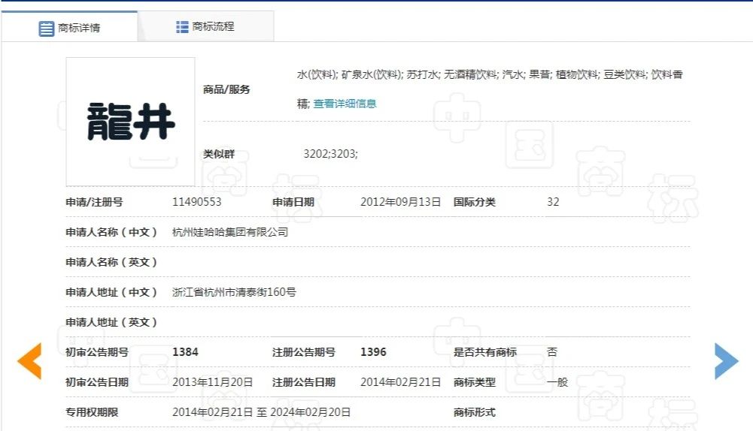Click the registration number 11490553

pos(197,202)
